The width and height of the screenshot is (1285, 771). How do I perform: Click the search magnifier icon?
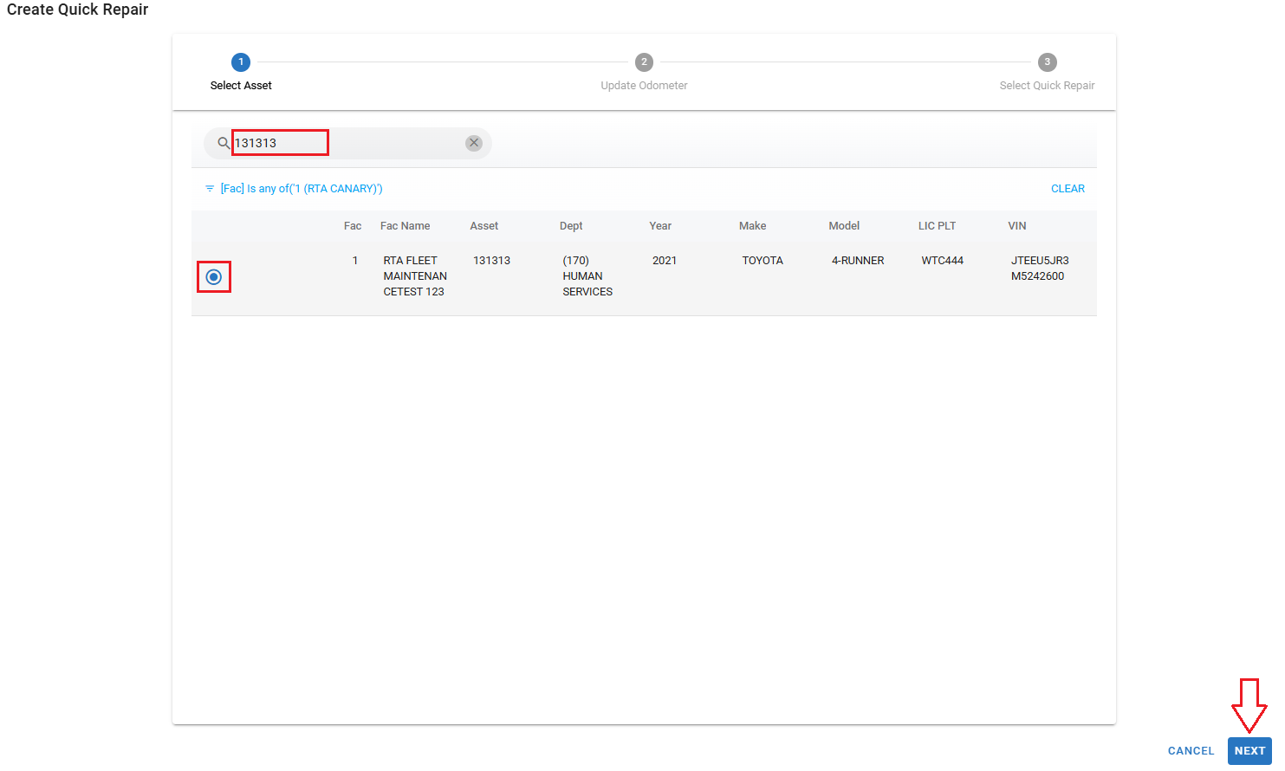pyautogui.click(x=223, y=143)
